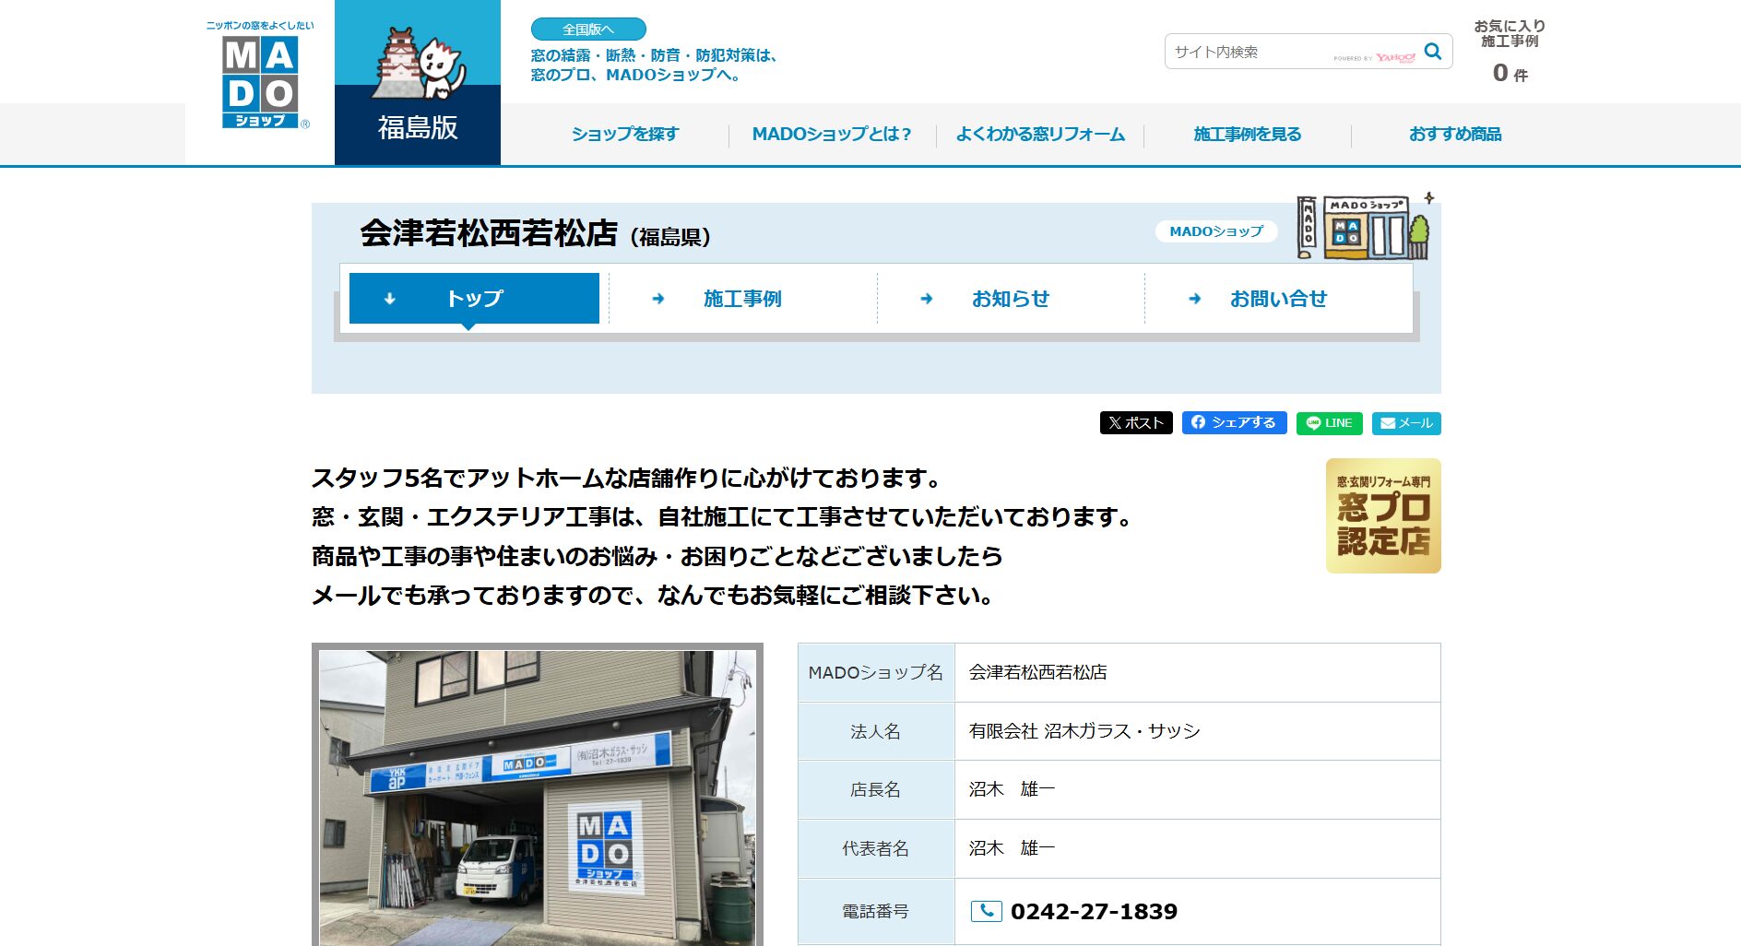Screen dimensions: 1741x946
Task: Click the tagline 窓の結露・断熱・防音・防犯対策は
Action: [x=656, y=55]
